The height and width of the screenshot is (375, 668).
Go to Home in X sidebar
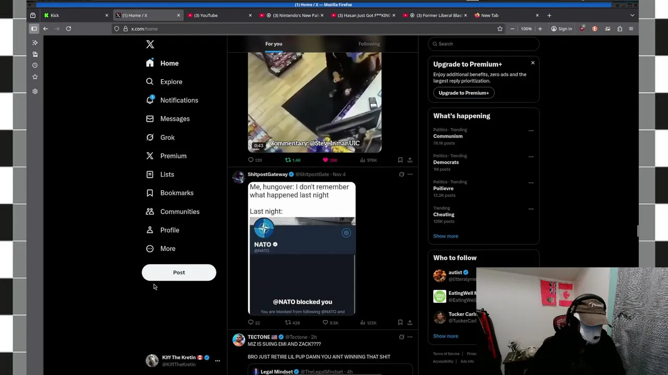coord(162,63)
